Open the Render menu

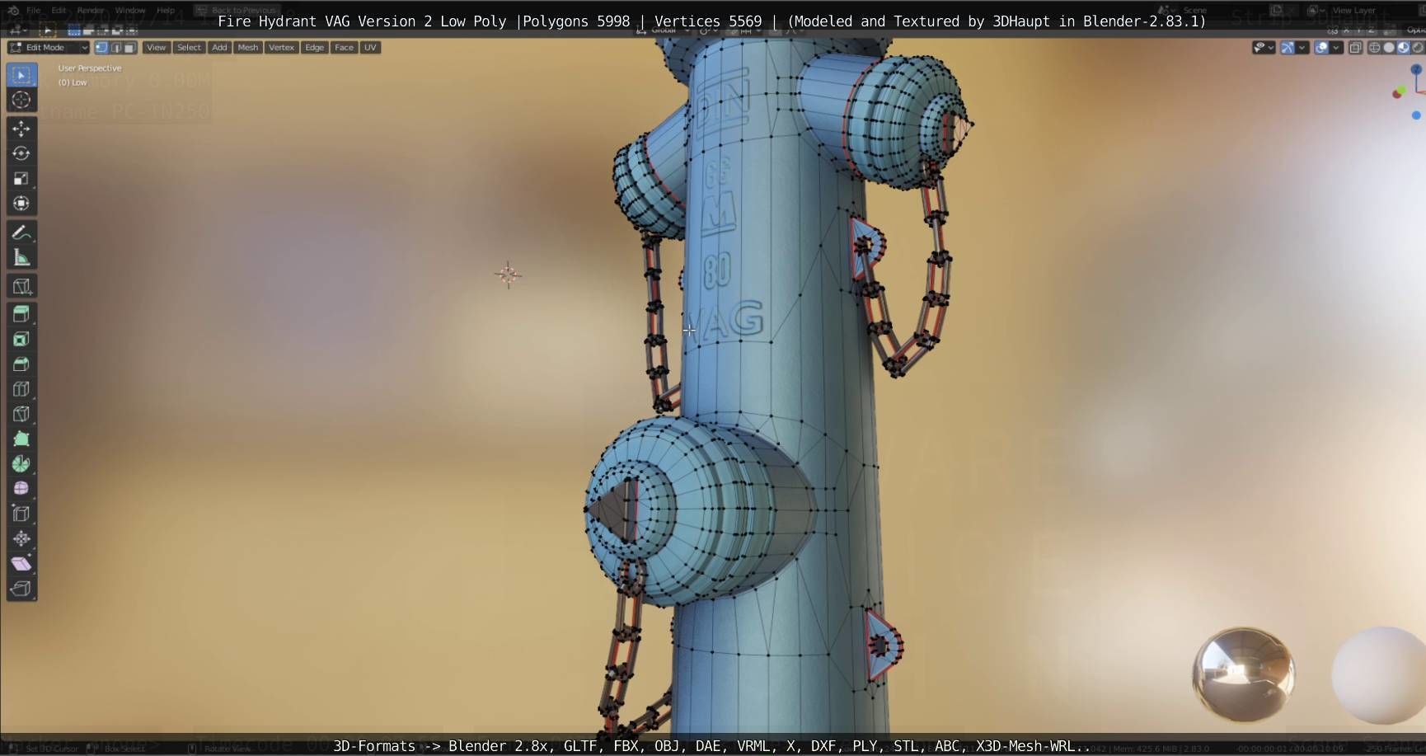(91, 10)
